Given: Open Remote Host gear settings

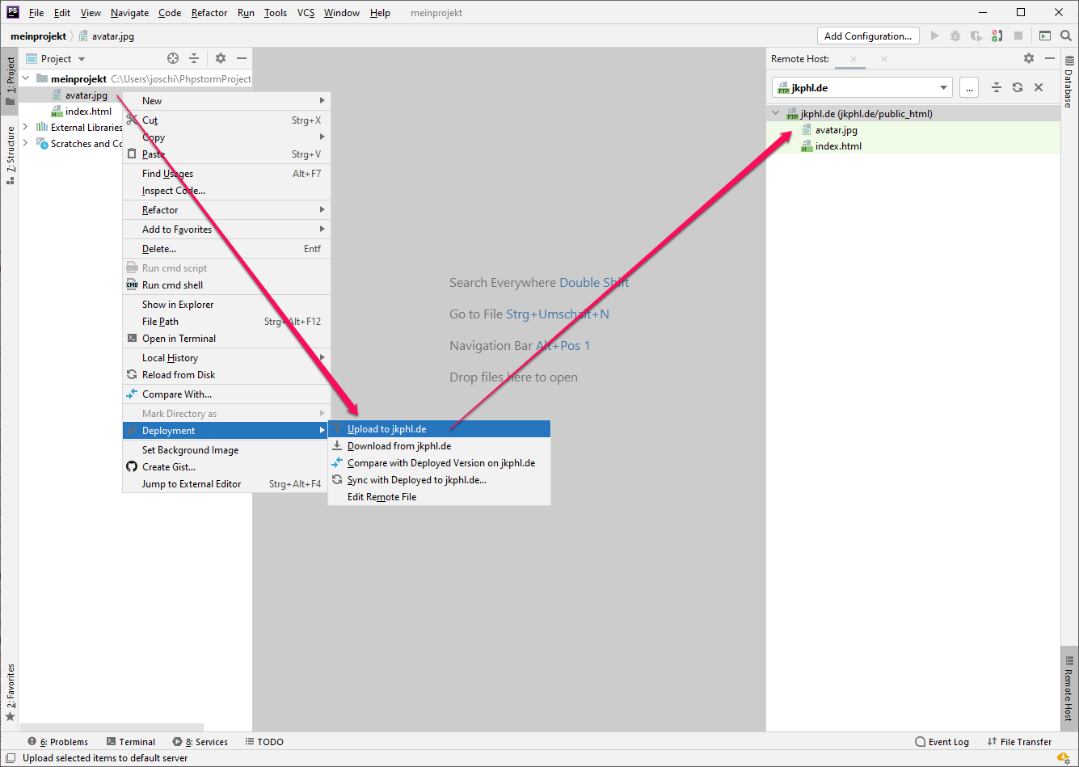Looking at the screenshot, I should click(x=1028, y=58).
